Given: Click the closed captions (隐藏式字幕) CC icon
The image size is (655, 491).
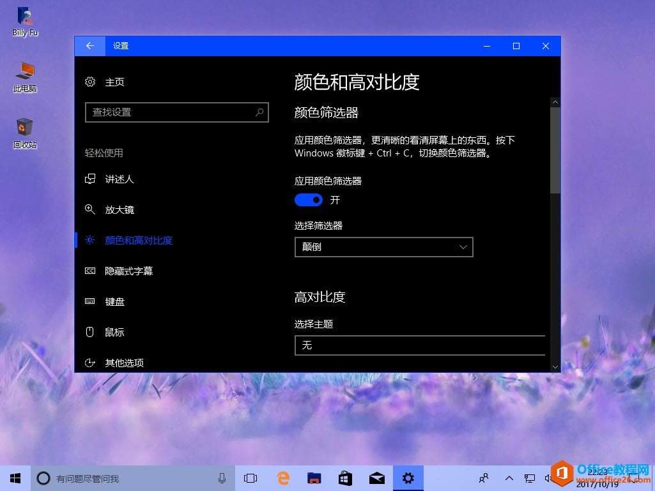Looking at the screenshot, I should [90, 271].
